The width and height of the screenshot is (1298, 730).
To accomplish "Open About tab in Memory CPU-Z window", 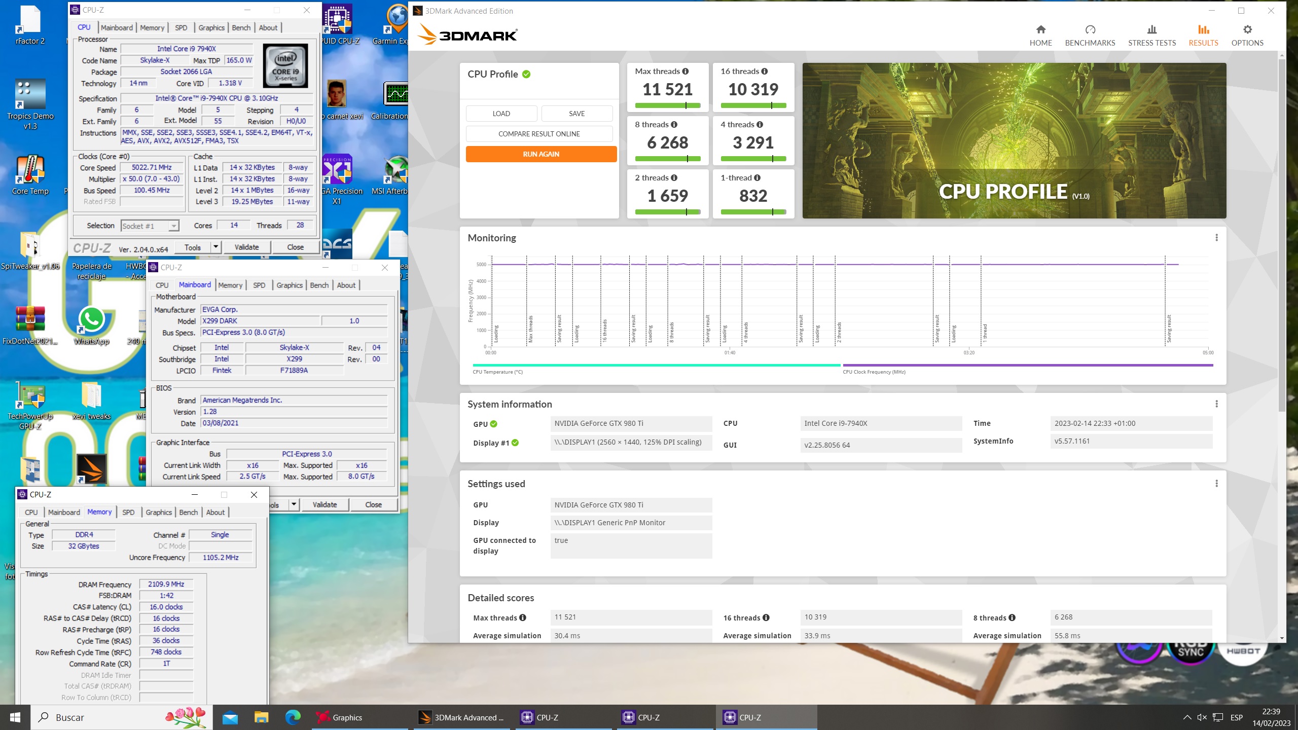I will point(215,513).
